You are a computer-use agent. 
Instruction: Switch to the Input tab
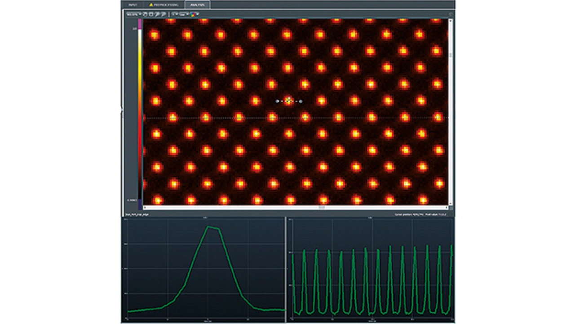coord(133,4)
